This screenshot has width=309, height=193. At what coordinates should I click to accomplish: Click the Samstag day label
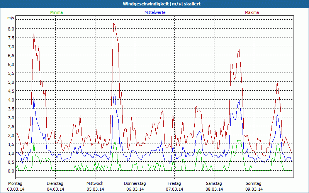pyautogui.click(x=214, y=183)
